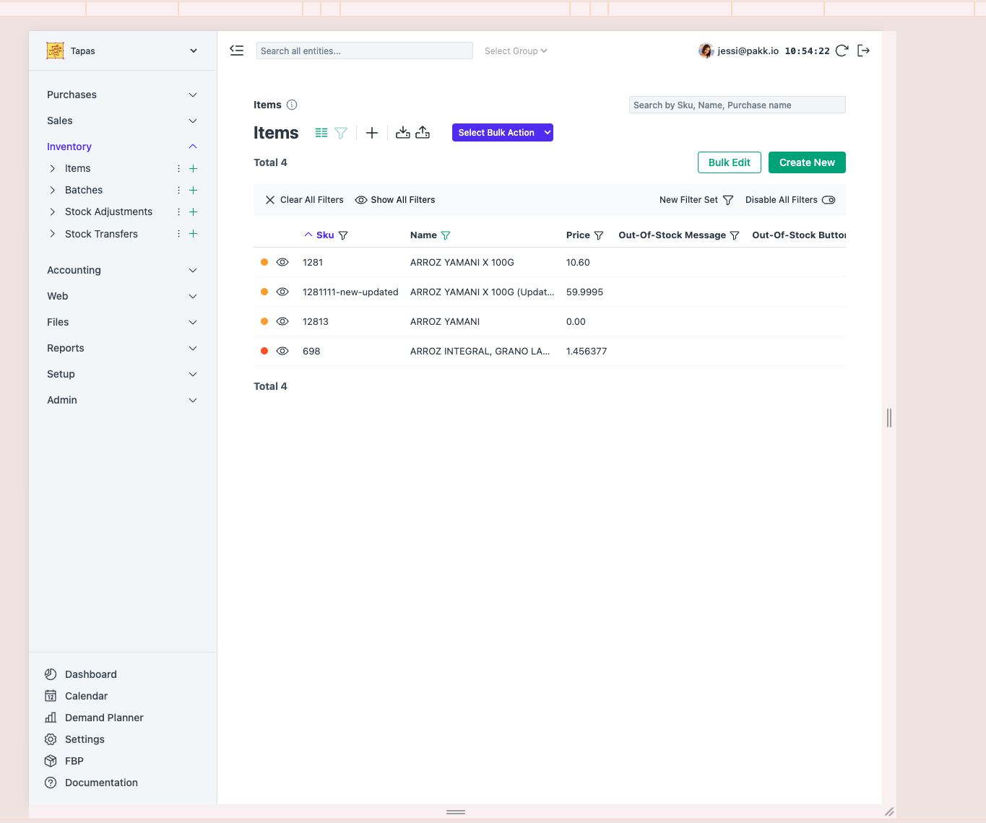Click the plus icon in the Items toolbar
This screenshot has width=986, height=823.
[x=372, y=133]
